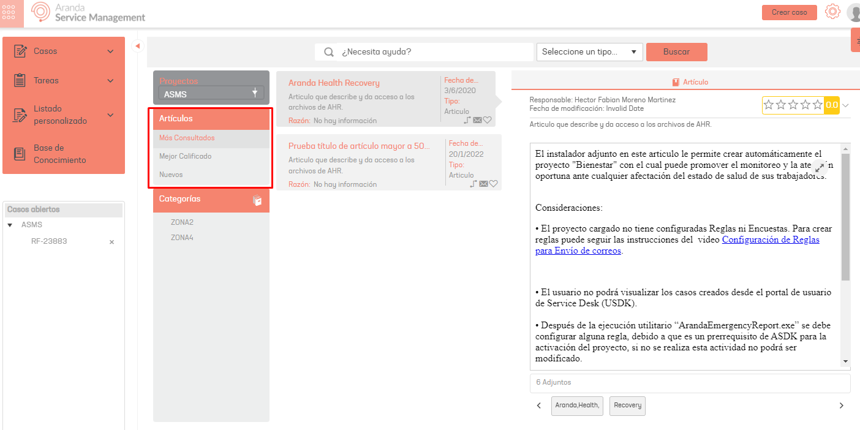The height and width of the screenshot is (430, 860).
Task: Click the share icon on Aranda Health Recovery
Action: (x=467, y=120)
